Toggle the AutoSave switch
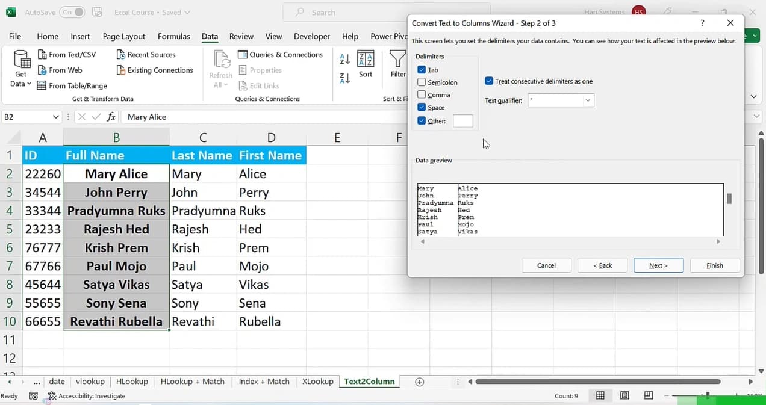This screenshot has width=766, height=405. coord(73,12)
